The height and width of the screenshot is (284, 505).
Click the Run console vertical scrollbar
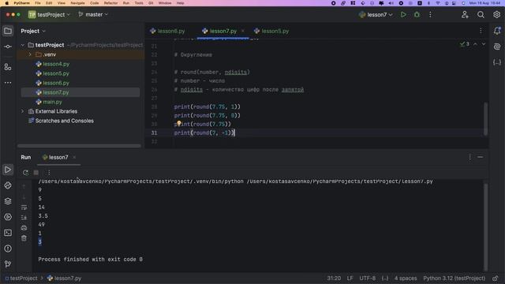(x=486, y=227)
